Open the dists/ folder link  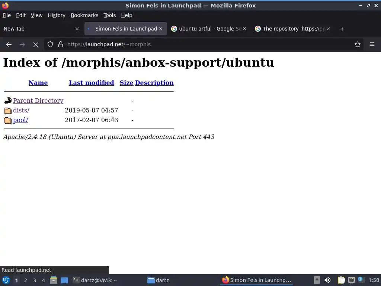(x=21, y=110)
